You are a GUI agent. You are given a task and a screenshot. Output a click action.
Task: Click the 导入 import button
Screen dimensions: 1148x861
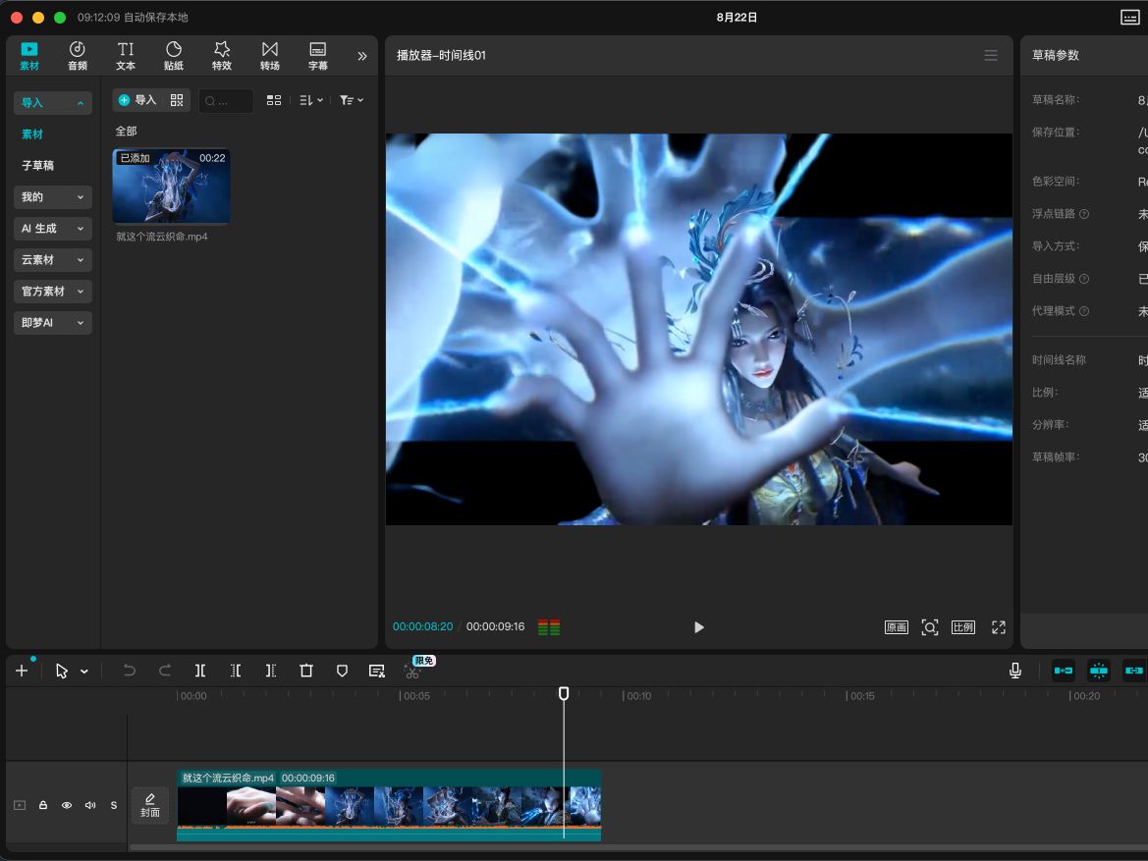pyautogui.click(x=137, y=100)
